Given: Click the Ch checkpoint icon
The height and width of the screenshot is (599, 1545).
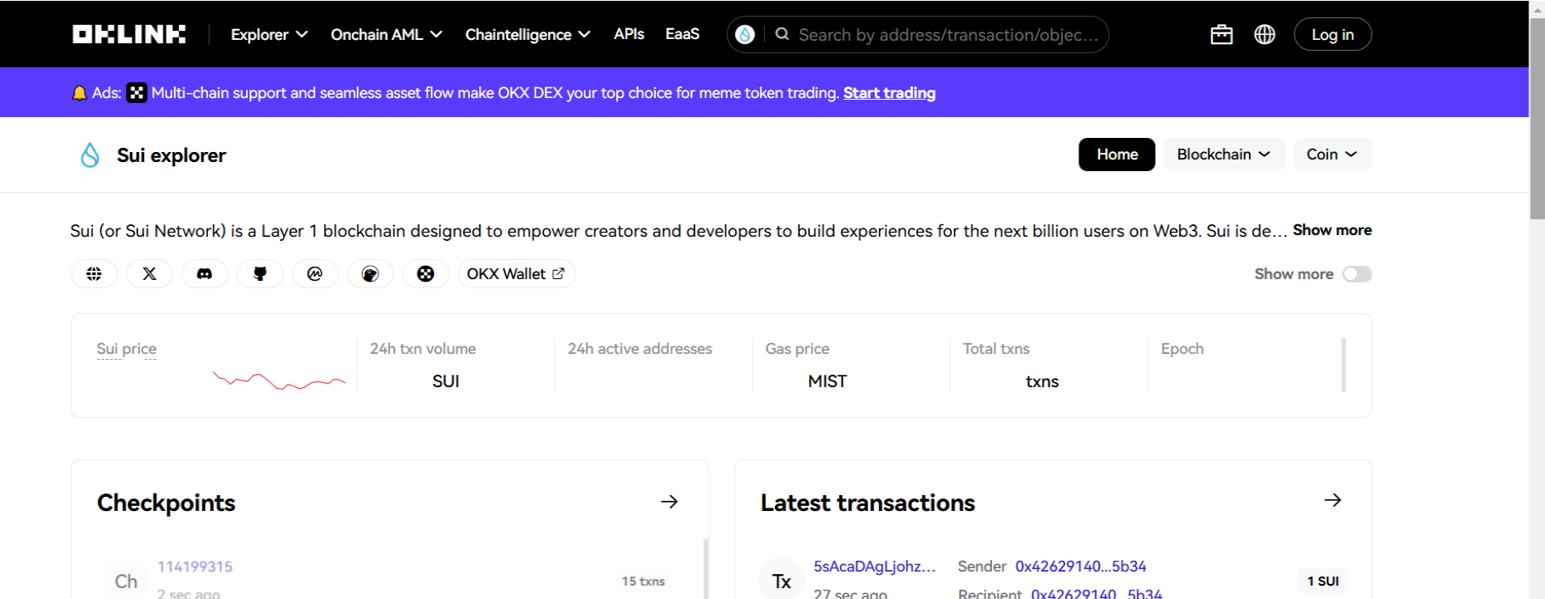Looking at the screenshot, I should [126, 581].
